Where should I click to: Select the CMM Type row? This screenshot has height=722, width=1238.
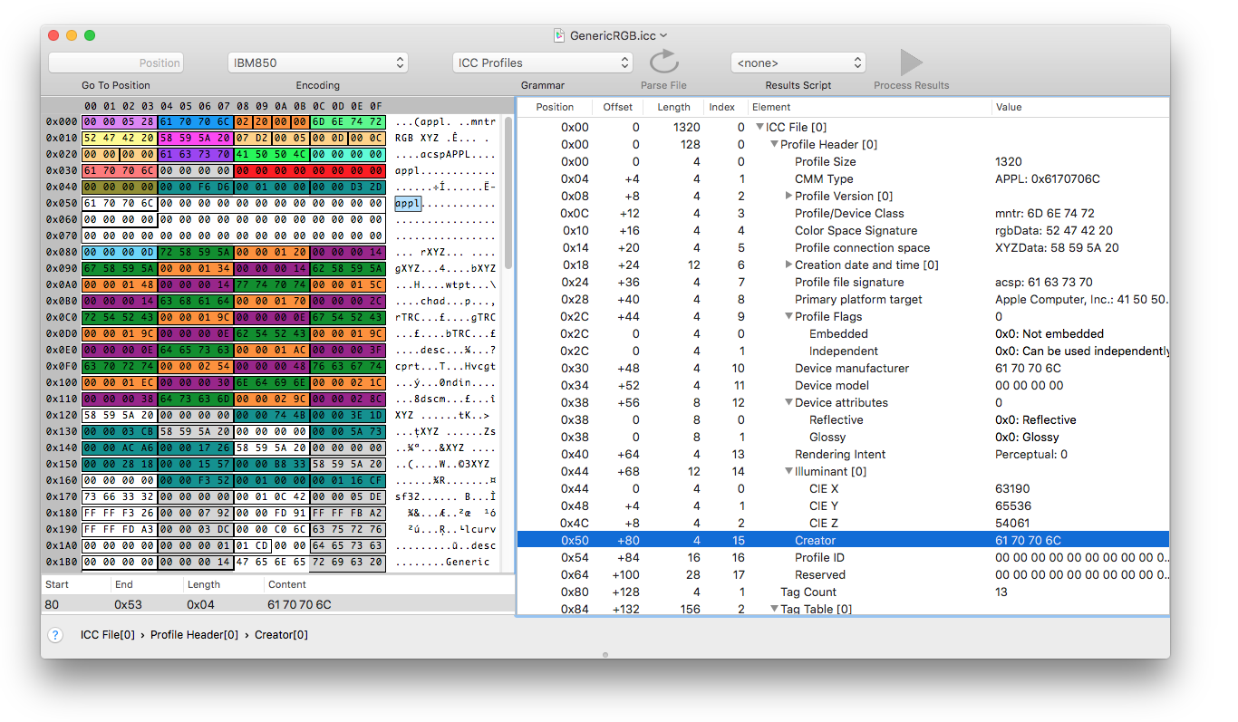(x=843, y=178)
